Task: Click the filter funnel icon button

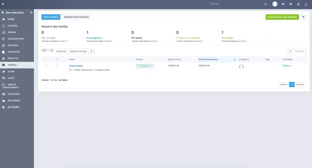Action: click(303, 17)
